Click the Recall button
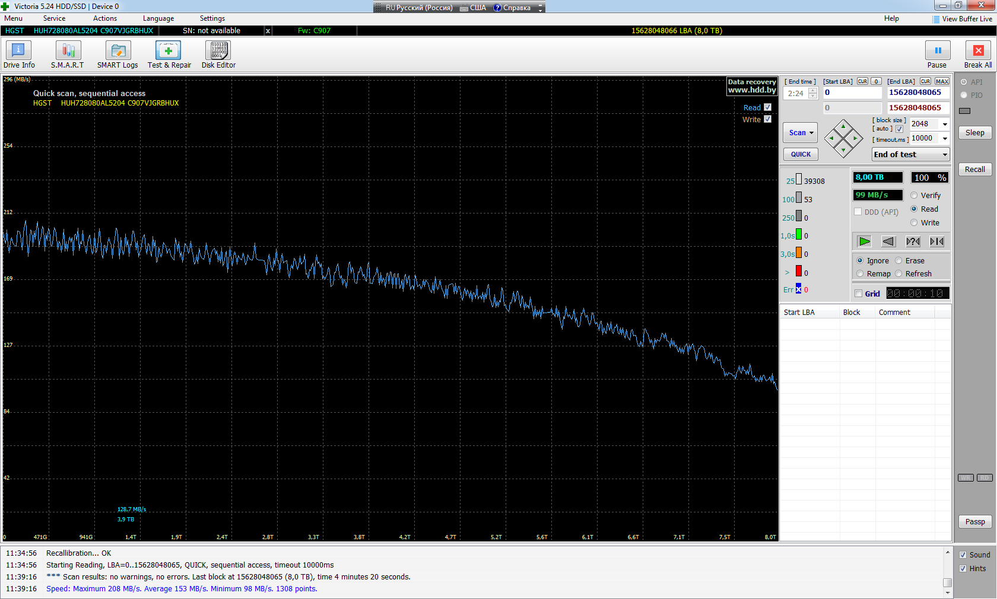 (x=974, y=170)
